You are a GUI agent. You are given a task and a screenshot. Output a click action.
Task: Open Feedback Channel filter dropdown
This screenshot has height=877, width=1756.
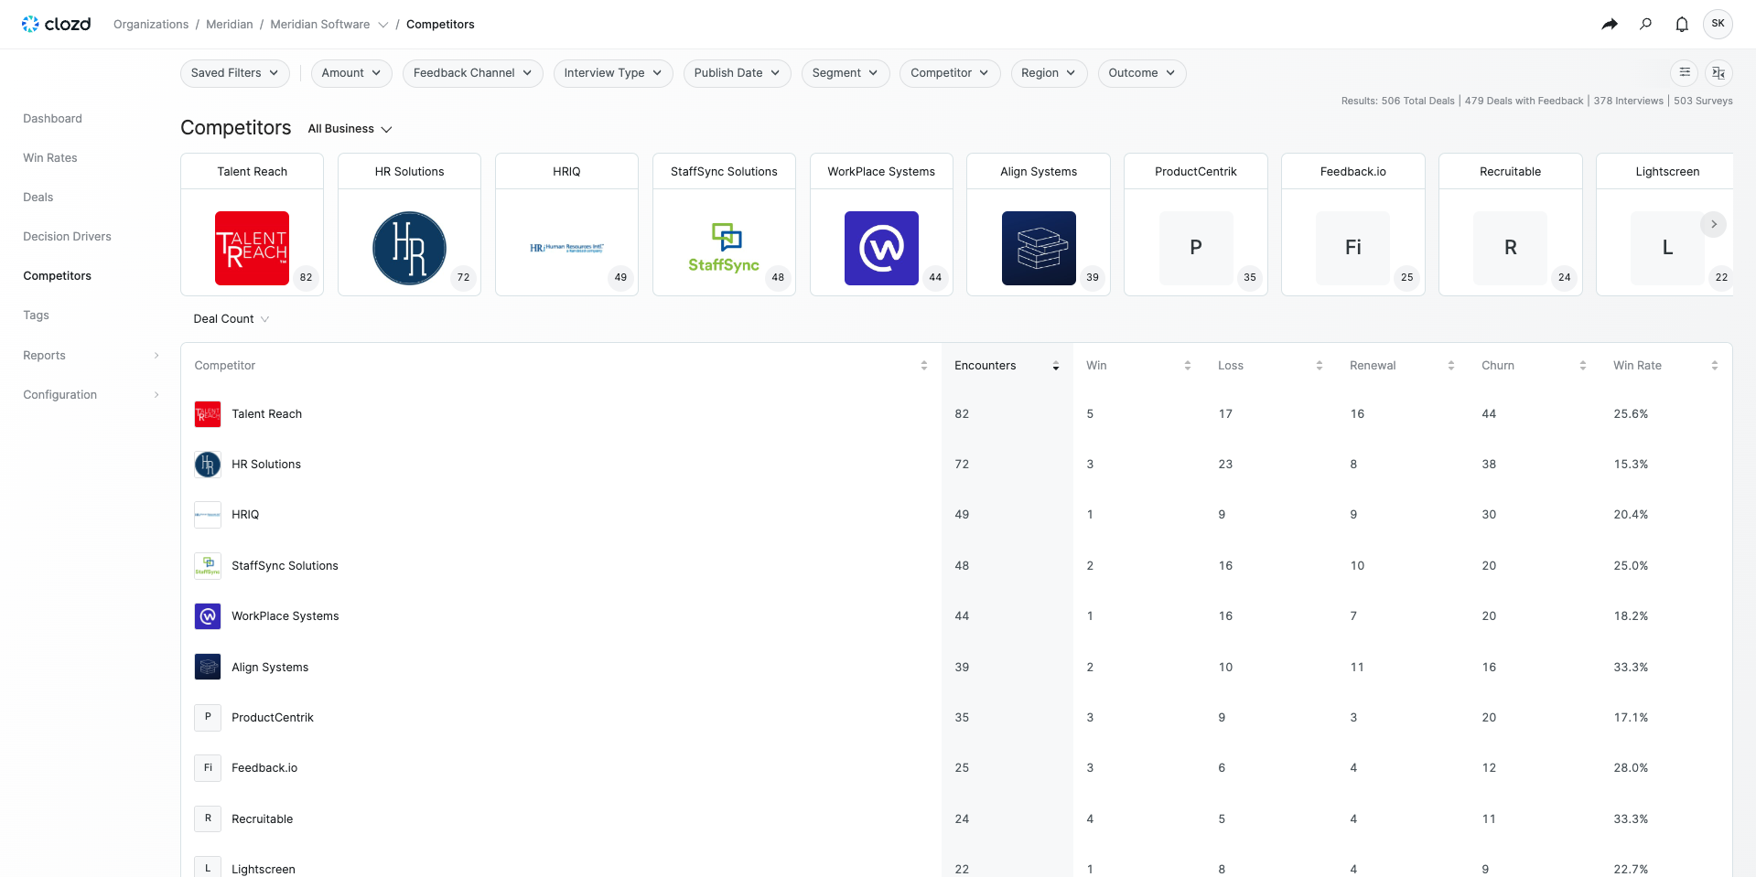pos(473,73)
